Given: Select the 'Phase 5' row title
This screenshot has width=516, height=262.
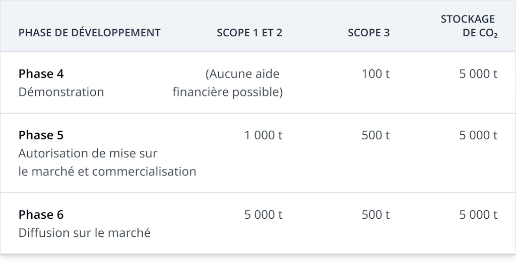Looking at the screenshot, I should pos(41,135).
